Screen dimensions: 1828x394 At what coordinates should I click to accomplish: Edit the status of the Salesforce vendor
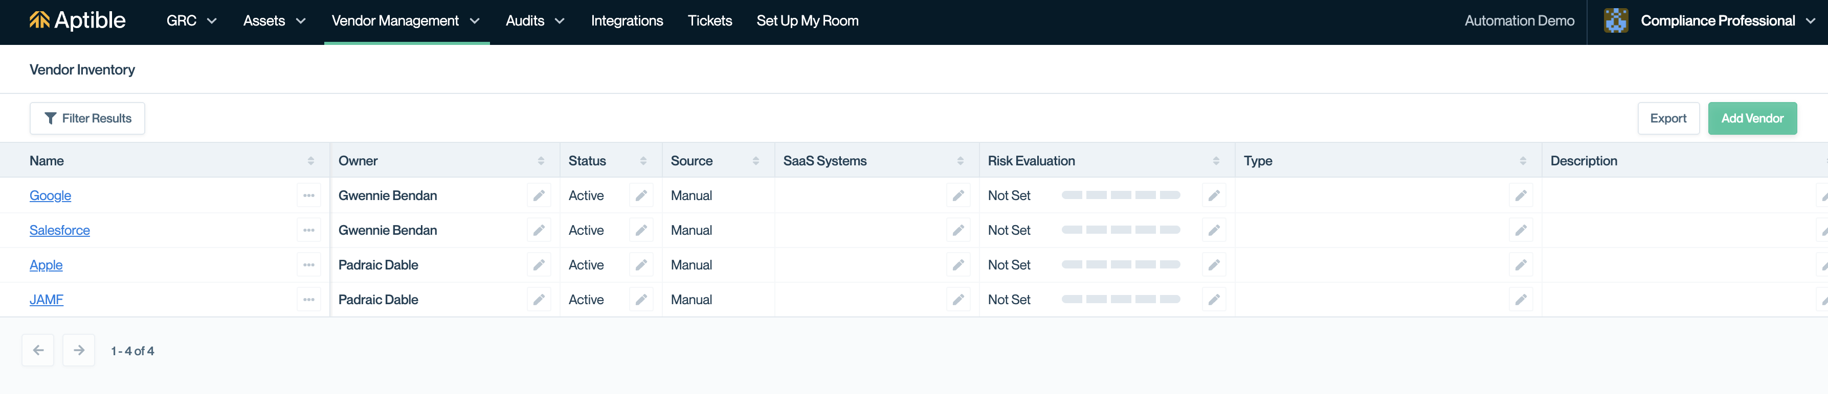(641, 230)
